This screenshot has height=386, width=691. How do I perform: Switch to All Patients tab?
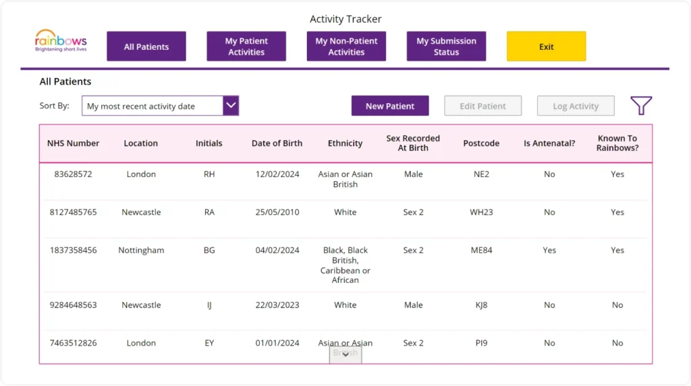tap(146, 46)
